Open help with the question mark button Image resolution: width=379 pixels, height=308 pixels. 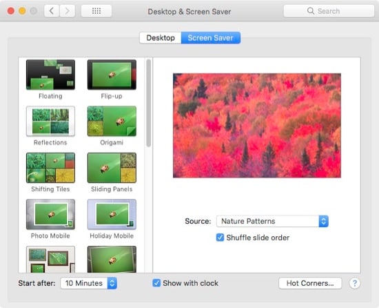point(355,283)
